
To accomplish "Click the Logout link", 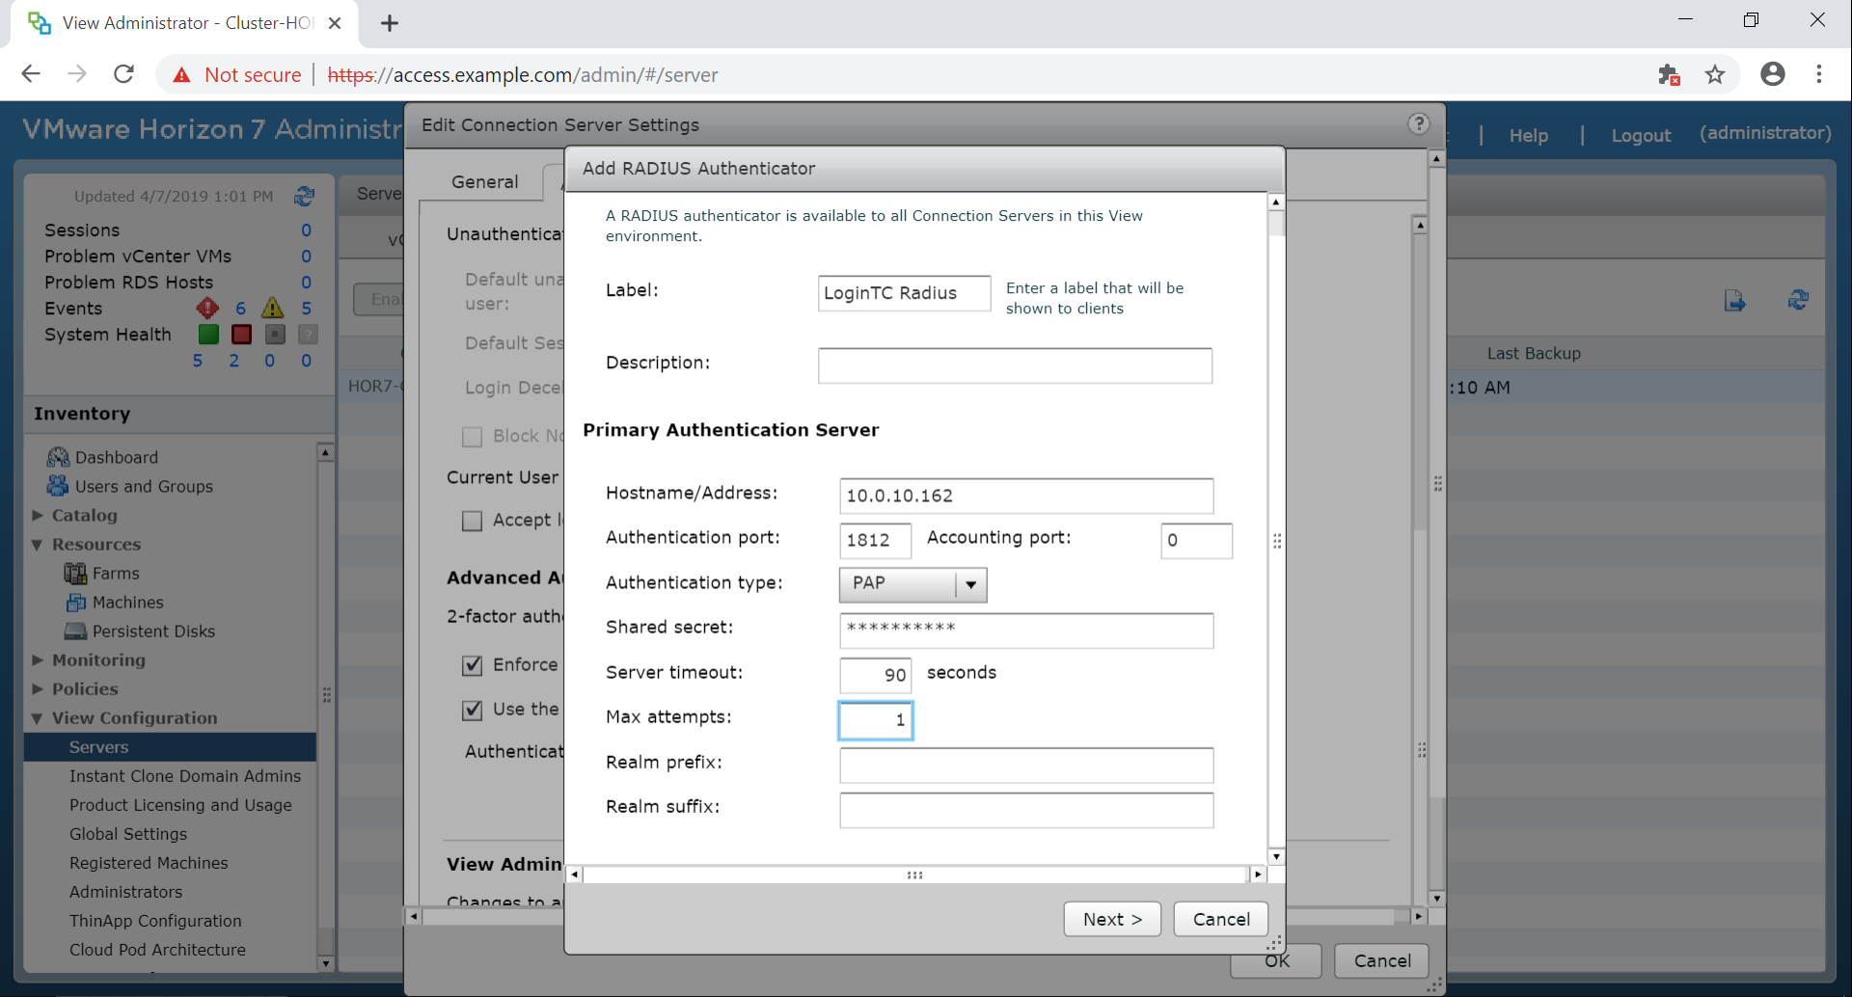I will click(1641, 136).
